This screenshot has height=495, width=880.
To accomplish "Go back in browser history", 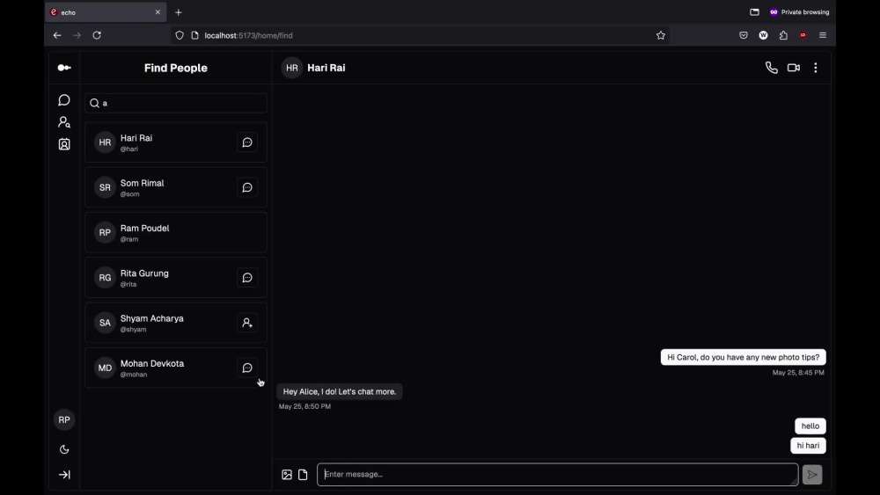I will tap(57, 35).
